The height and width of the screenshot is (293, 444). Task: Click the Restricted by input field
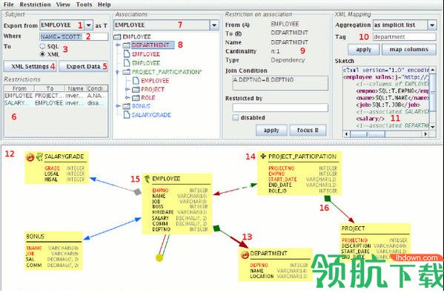point(280,108)
